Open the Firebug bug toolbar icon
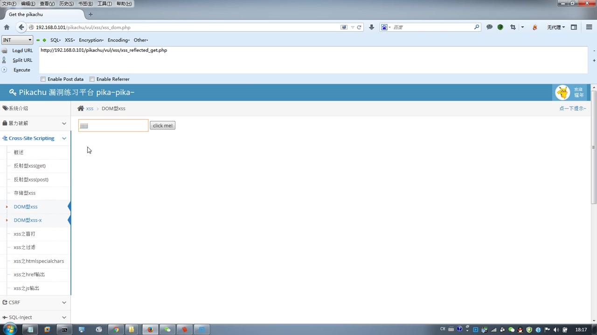The image size is (597, 335). (x=535, y=27)
